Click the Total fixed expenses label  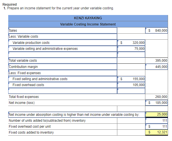24,97
